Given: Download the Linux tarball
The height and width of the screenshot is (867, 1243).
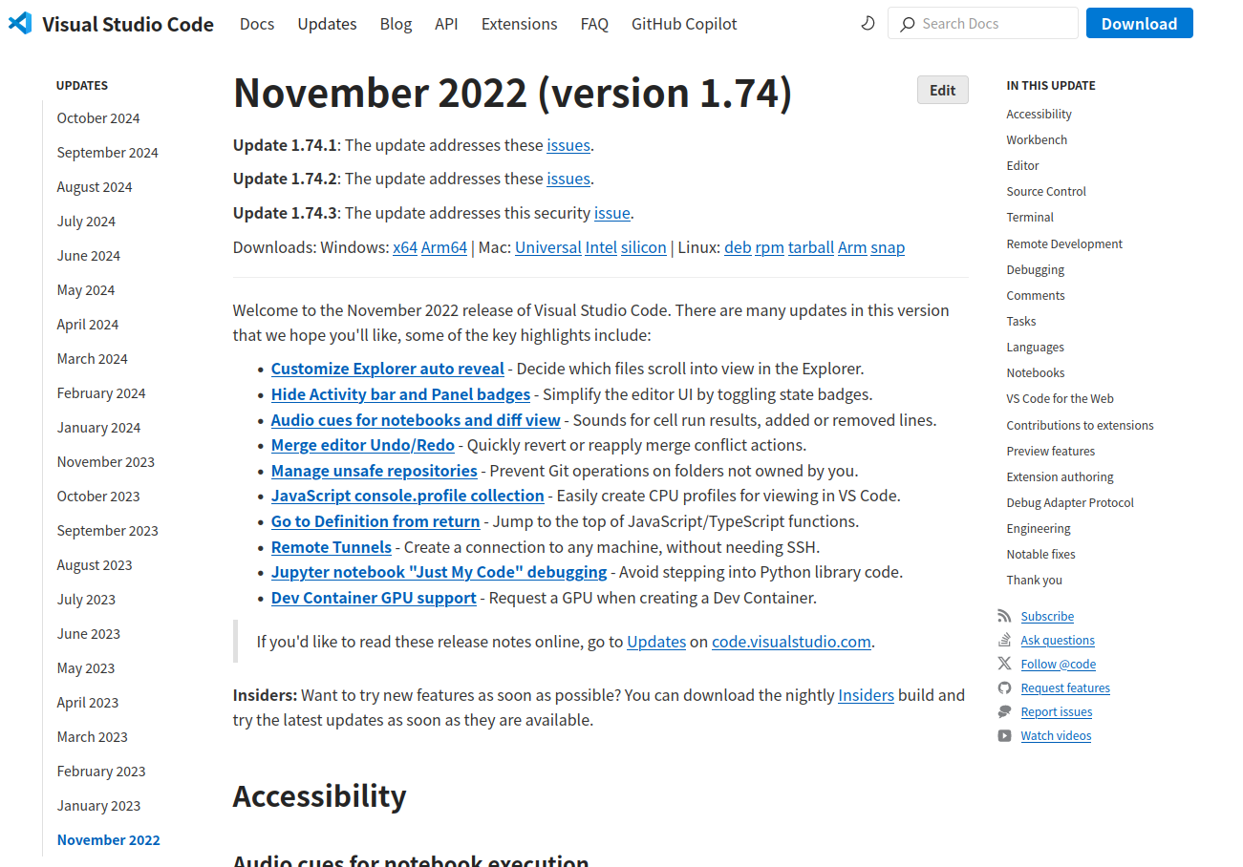Looking at the screenshot, I should [811, 247].
